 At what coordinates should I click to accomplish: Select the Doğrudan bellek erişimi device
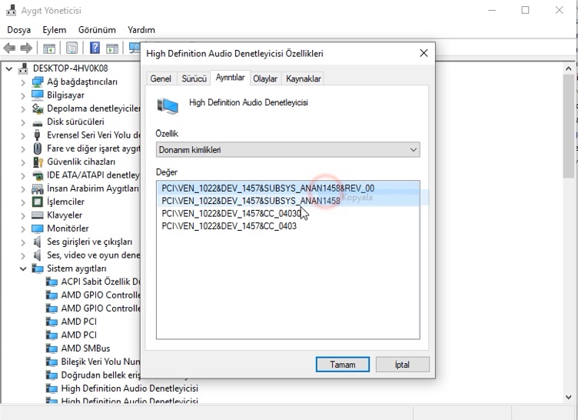tap(100, 375)
